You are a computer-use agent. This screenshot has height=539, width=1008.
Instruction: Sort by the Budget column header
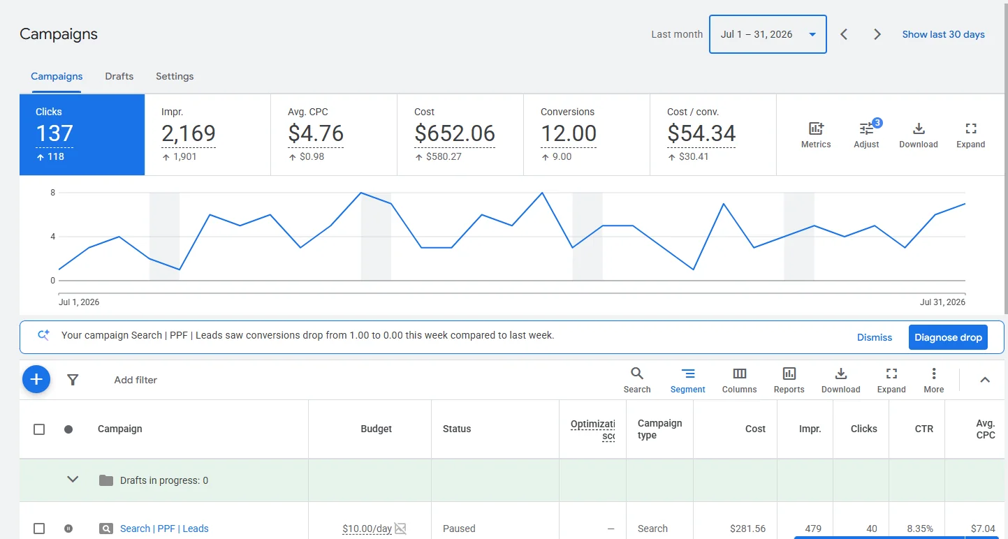click(376, 429)
